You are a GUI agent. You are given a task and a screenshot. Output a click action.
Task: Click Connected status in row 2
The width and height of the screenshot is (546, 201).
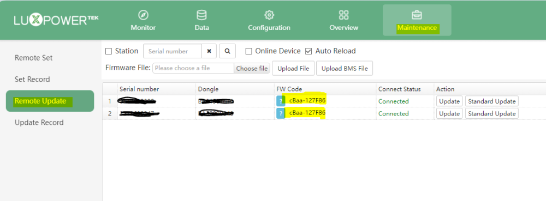[394, 113]
